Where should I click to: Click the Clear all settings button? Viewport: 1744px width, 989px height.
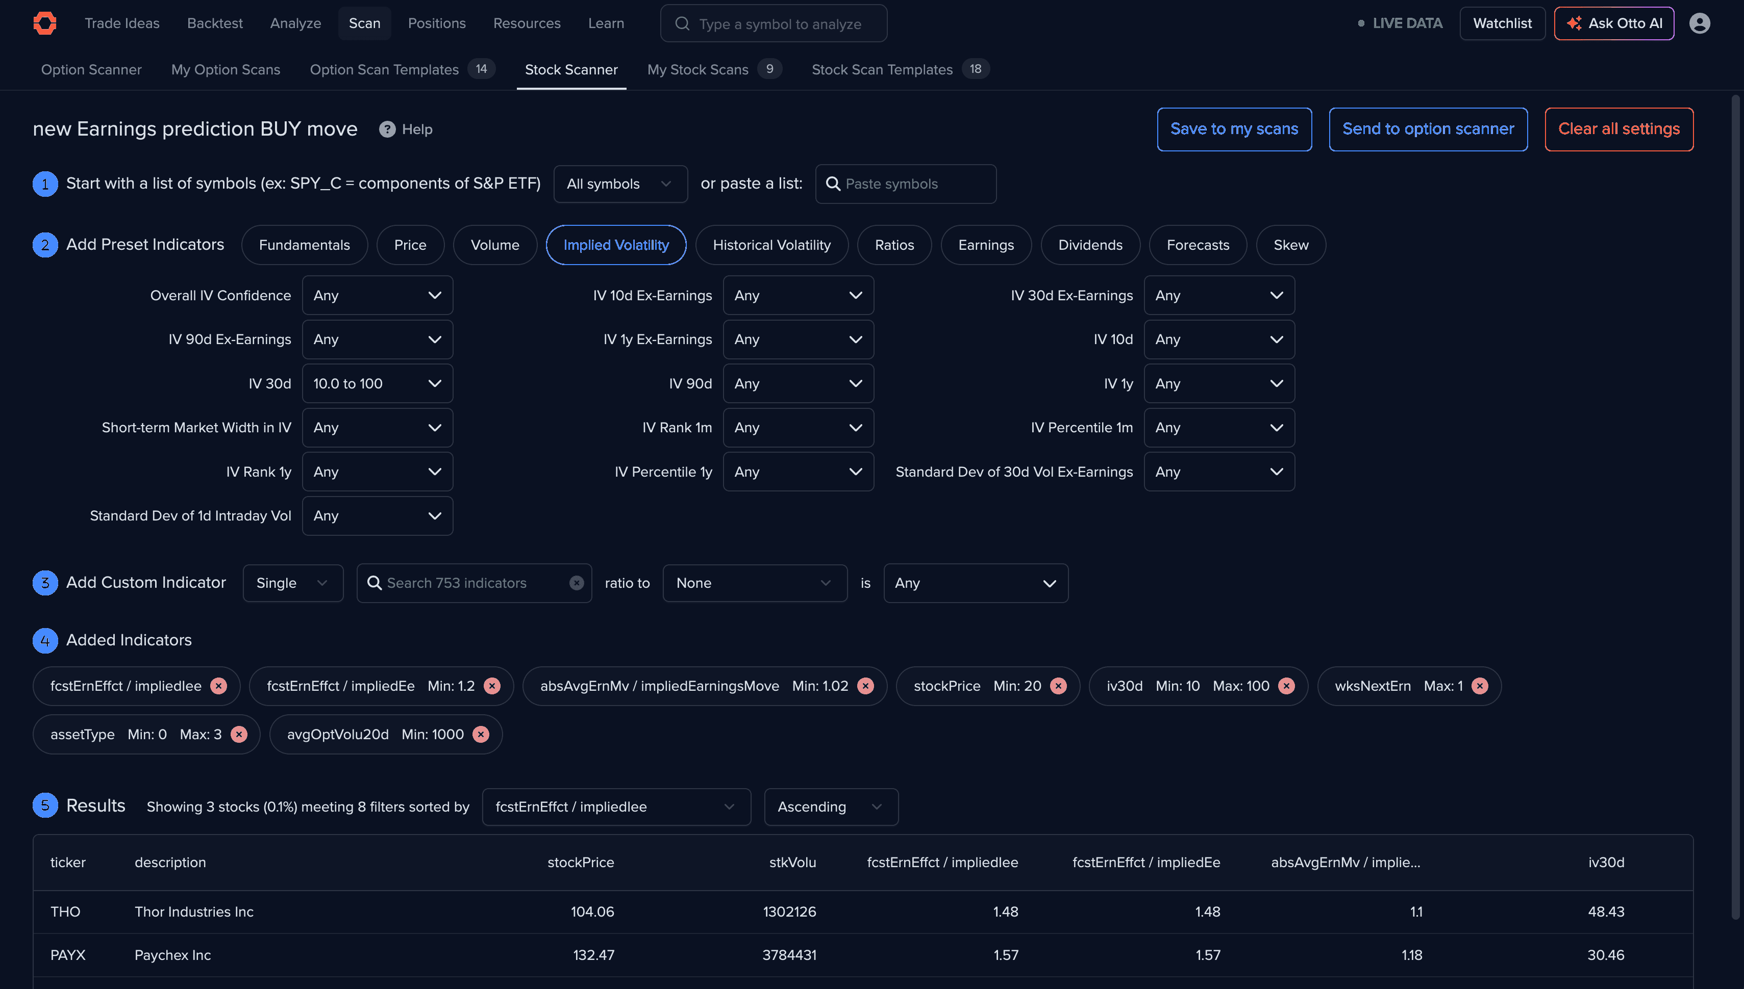1619,129
